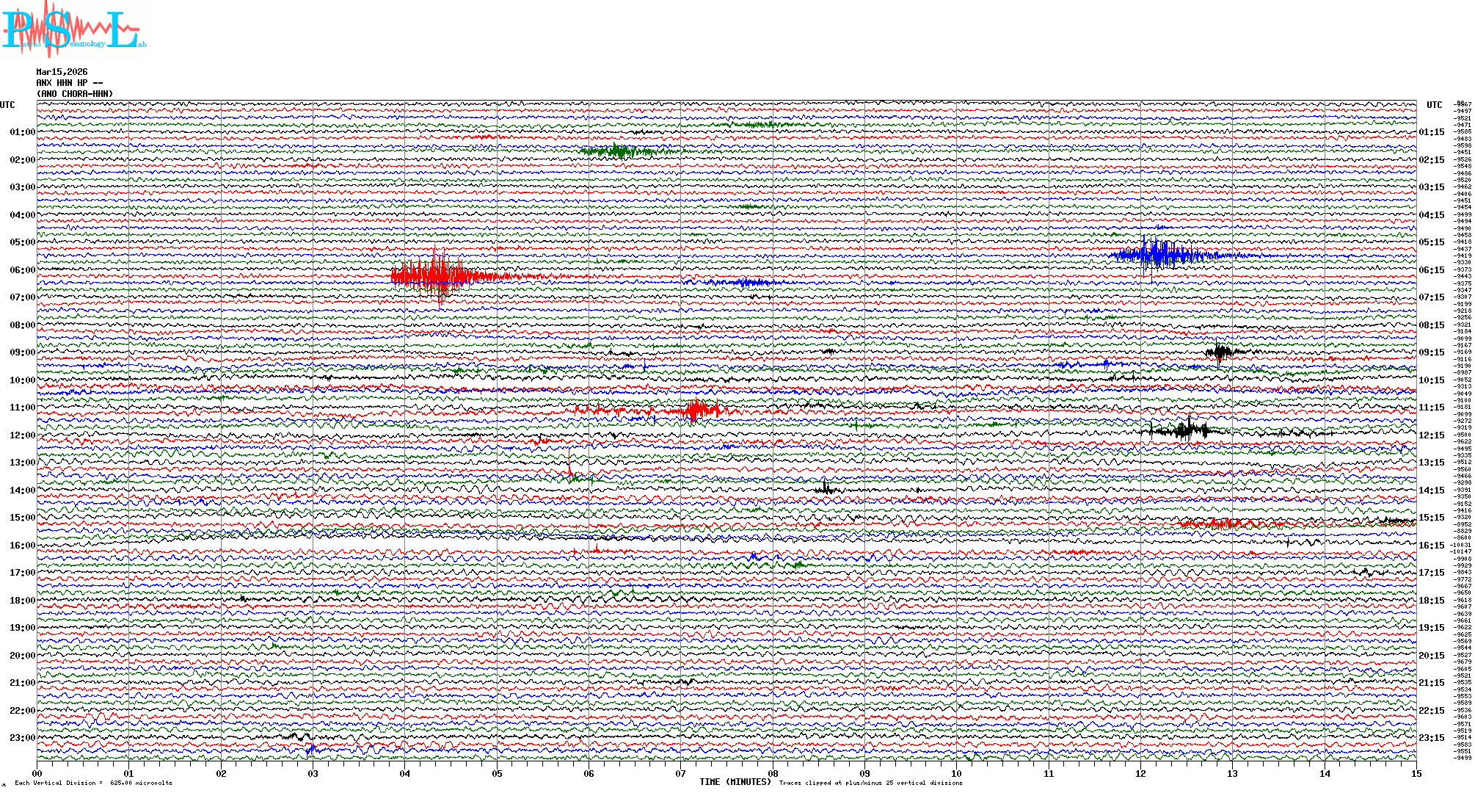The image size is (1475, 793).
Task: Click minute 07 on the bottom time axis
Action: click(x=681, y=773)
